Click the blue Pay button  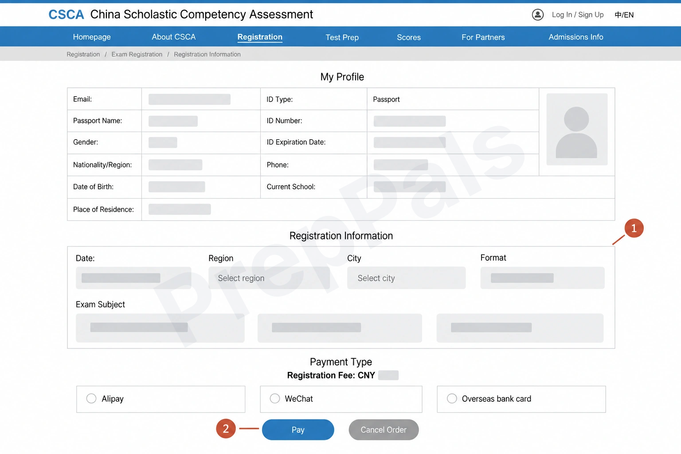[x=298, y=430]
